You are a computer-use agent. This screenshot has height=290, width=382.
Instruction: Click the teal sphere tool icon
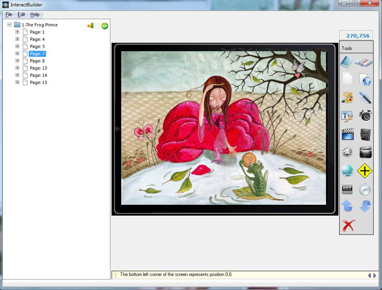[x=348, y=170]
